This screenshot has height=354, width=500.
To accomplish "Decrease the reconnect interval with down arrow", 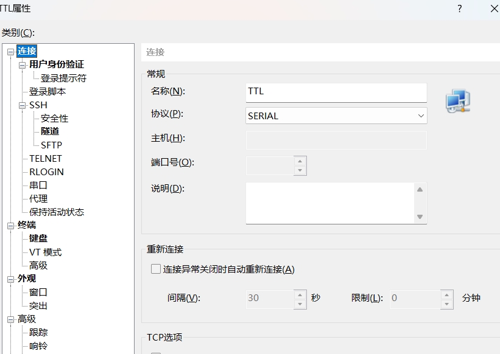I will pyautogui.click(x=300, y=304).
